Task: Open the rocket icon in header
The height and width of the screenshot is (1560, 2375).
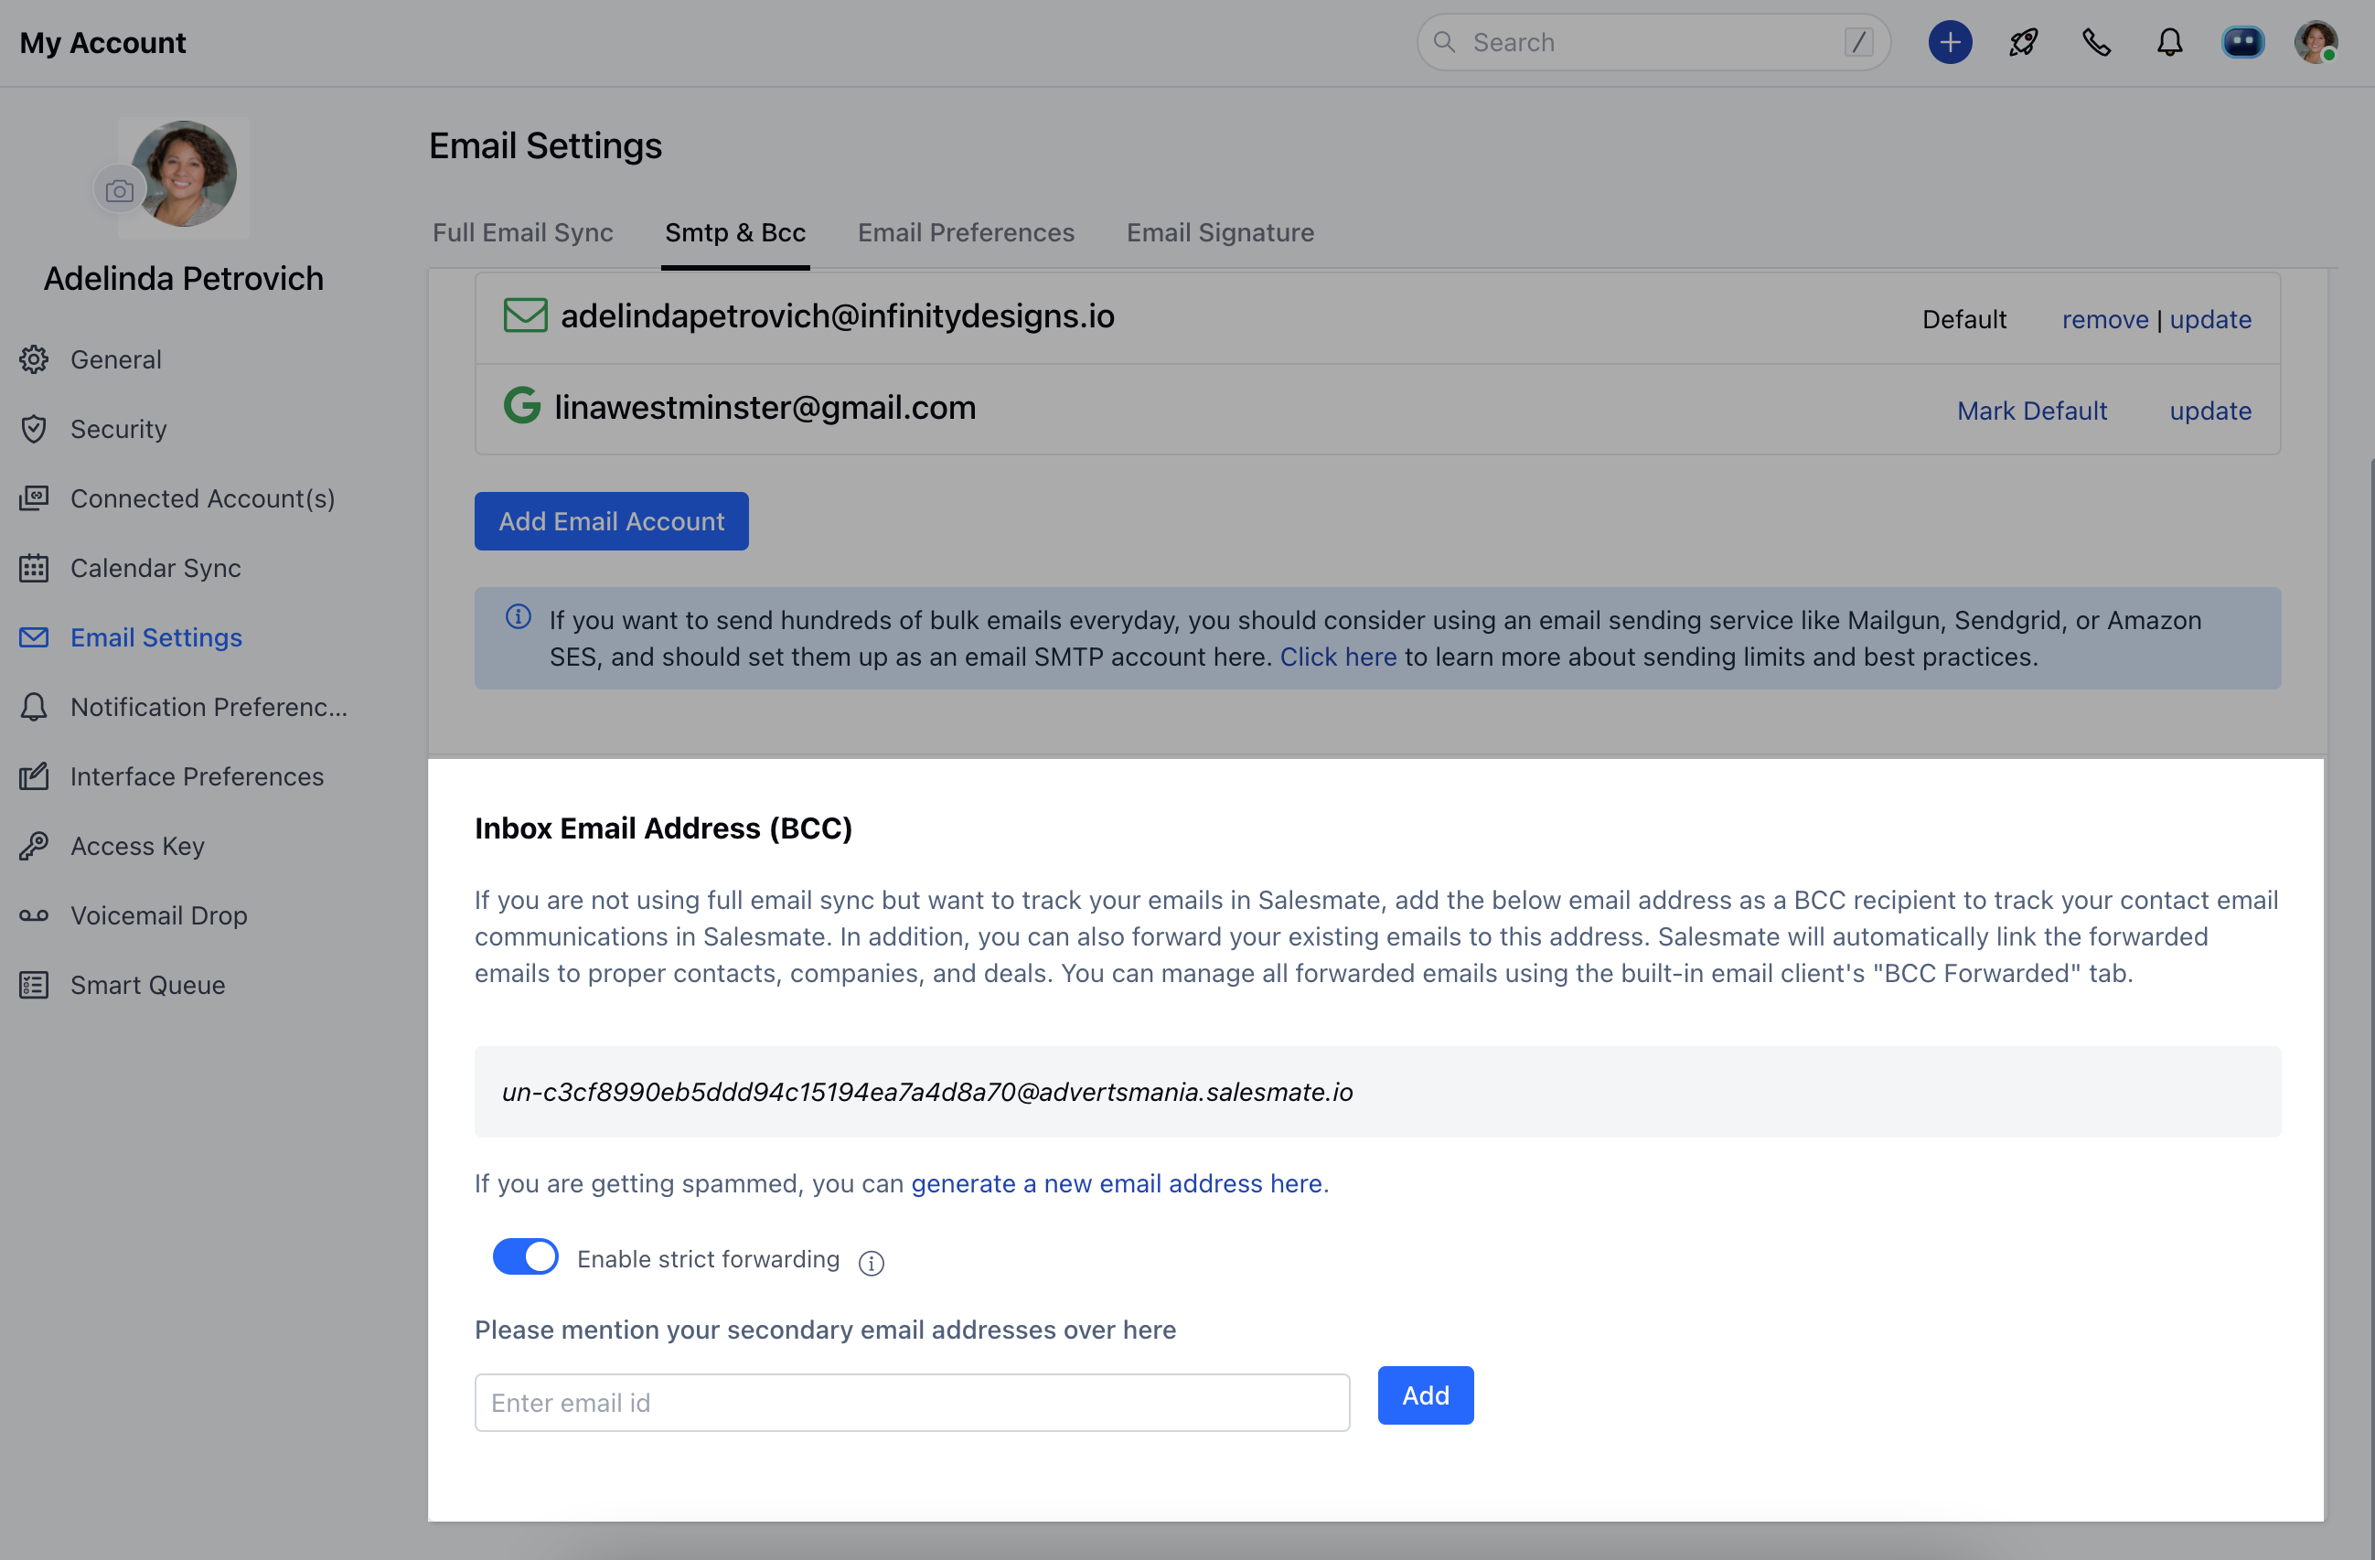Action: point(2023,42)
